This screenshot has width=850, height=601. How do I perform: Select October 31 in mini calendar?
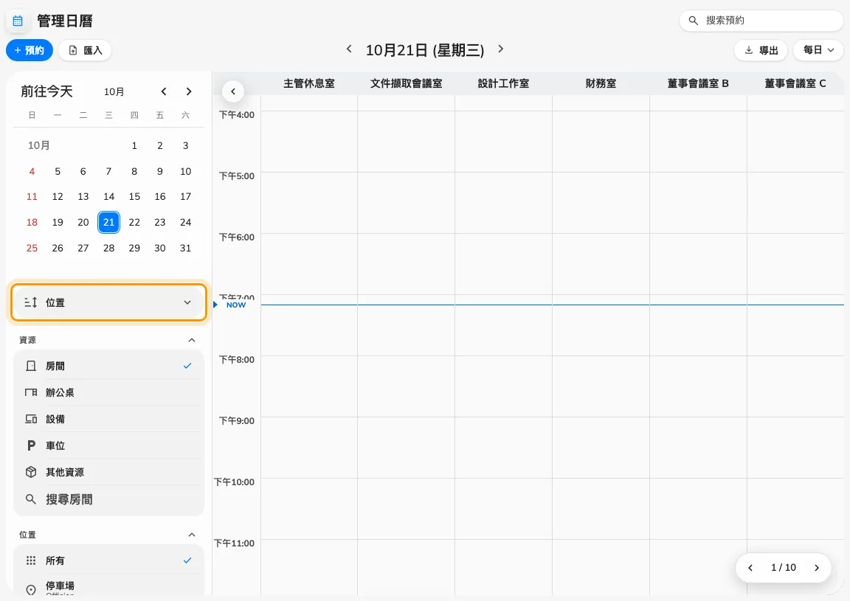(x=185, y=248)
